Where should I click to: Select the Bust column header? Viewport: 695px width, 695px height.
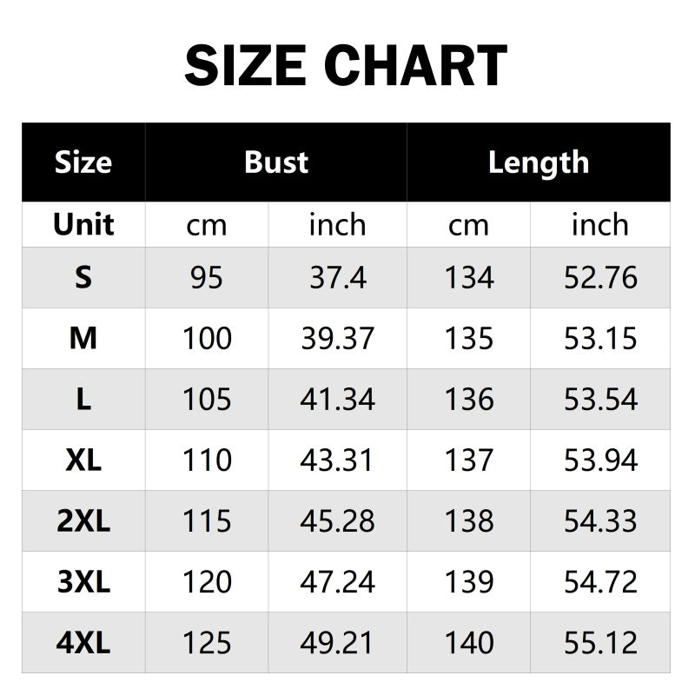coord(276,162)
